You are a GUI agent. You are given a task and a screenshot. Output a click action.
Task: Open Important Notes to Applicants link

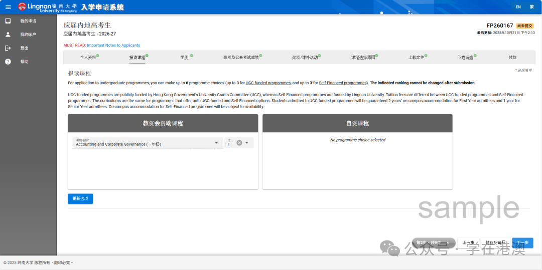[113, 46]
